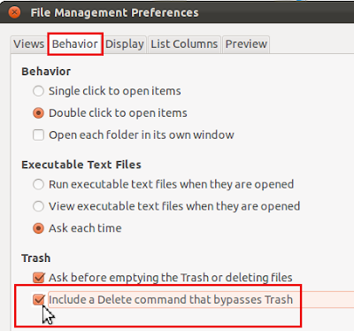Go to the List Columns tab
This screenshot has height=331, width=354.
(x=184, y=44)
